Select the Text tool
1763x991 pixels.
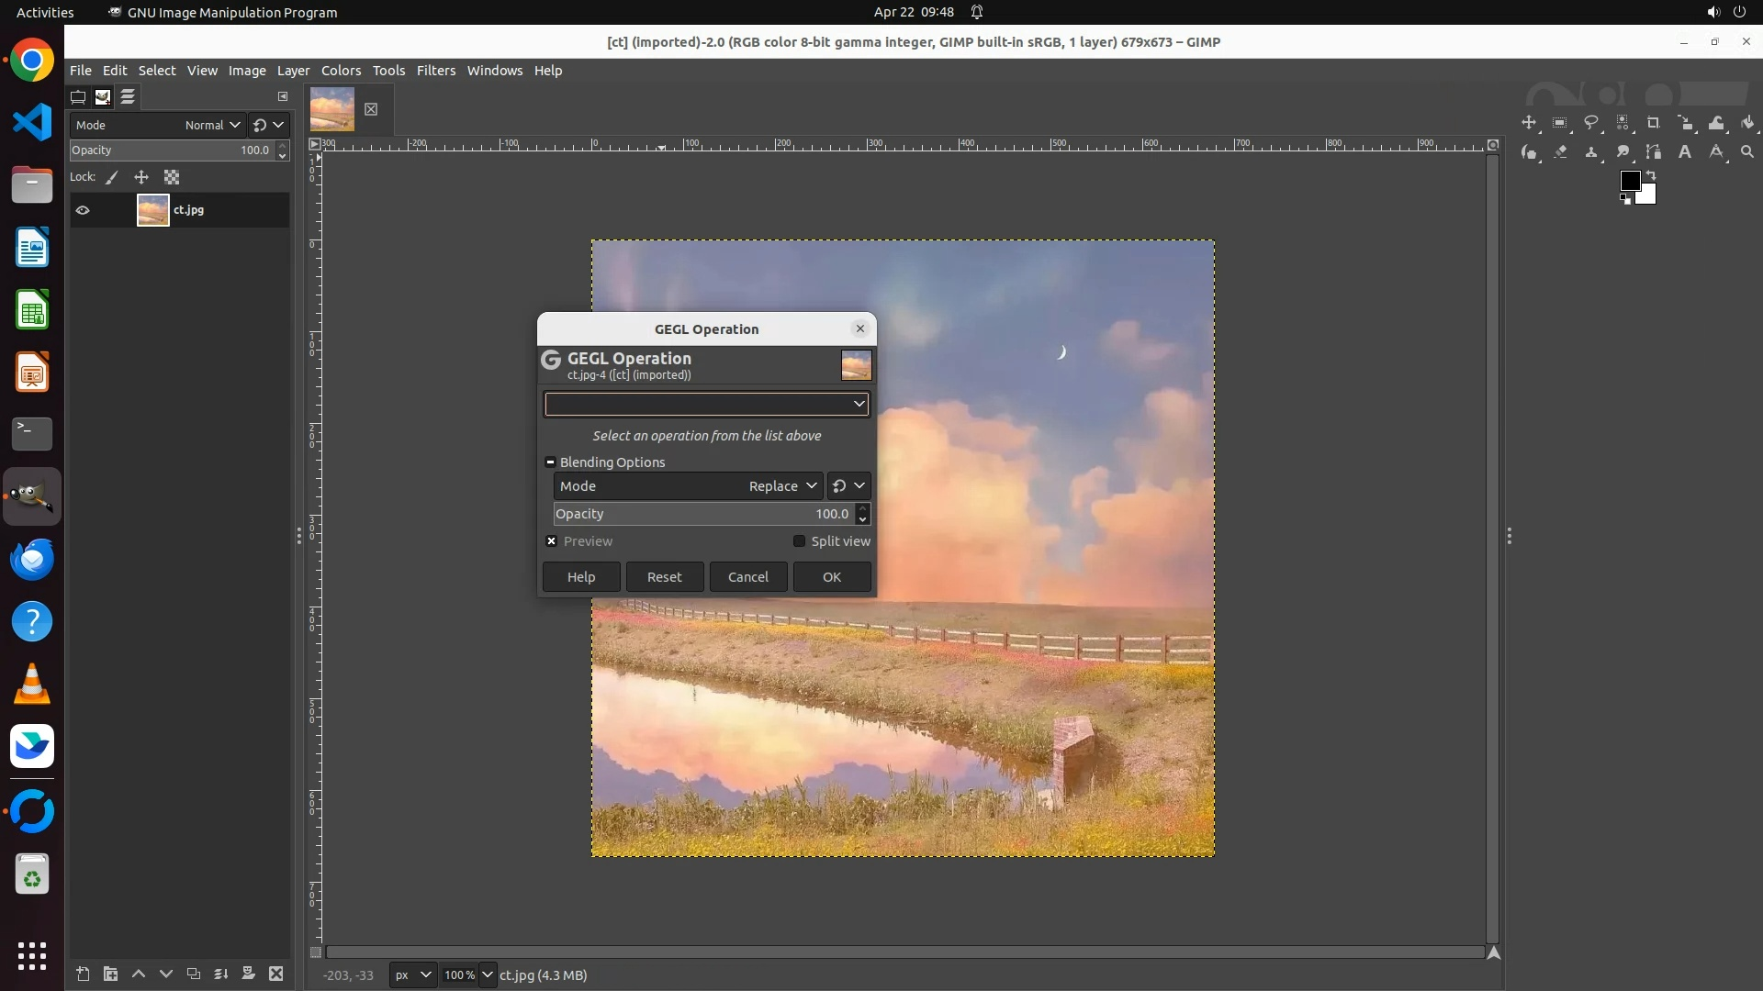(x=1685, y=152)
